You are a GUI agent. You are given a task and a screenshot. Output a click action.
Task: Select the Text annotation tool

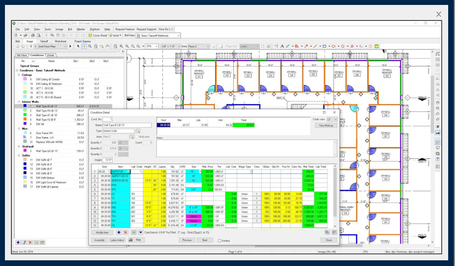pos(282,46)
